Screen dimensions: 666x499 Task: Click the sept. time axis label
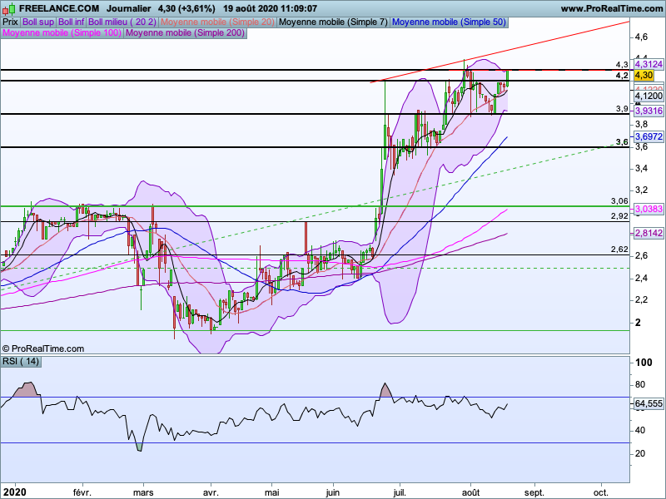tap(534, 492)
